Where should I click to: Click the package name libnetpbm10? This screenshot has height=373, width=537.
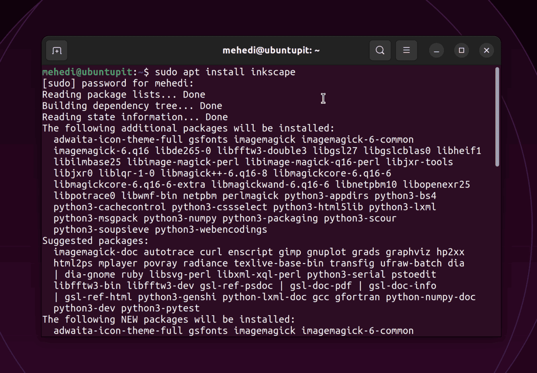(366, 184)
